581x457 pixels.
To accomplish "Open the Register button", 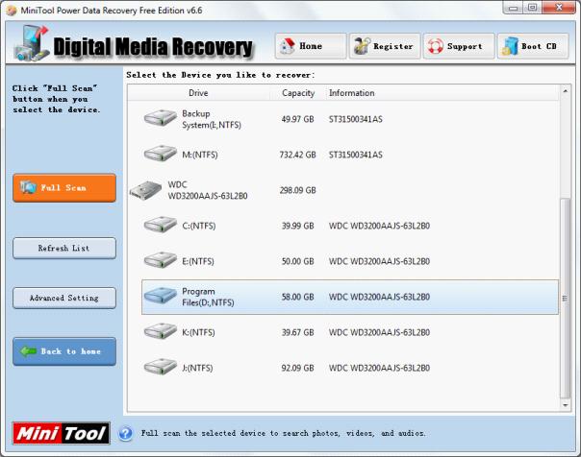I will click(x=385, y=46).
